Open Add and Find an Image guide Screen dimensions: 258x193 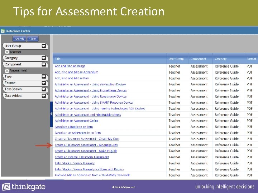click(x=70, y=66)
